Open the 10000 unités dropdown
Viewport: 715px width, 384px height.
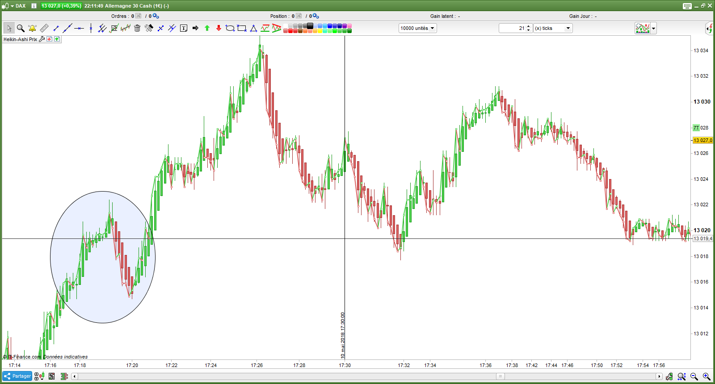(417, 28)
